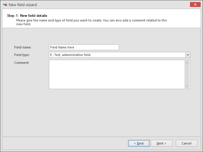Go to the previous step with Back
The image size is (203, 152).
139,143
